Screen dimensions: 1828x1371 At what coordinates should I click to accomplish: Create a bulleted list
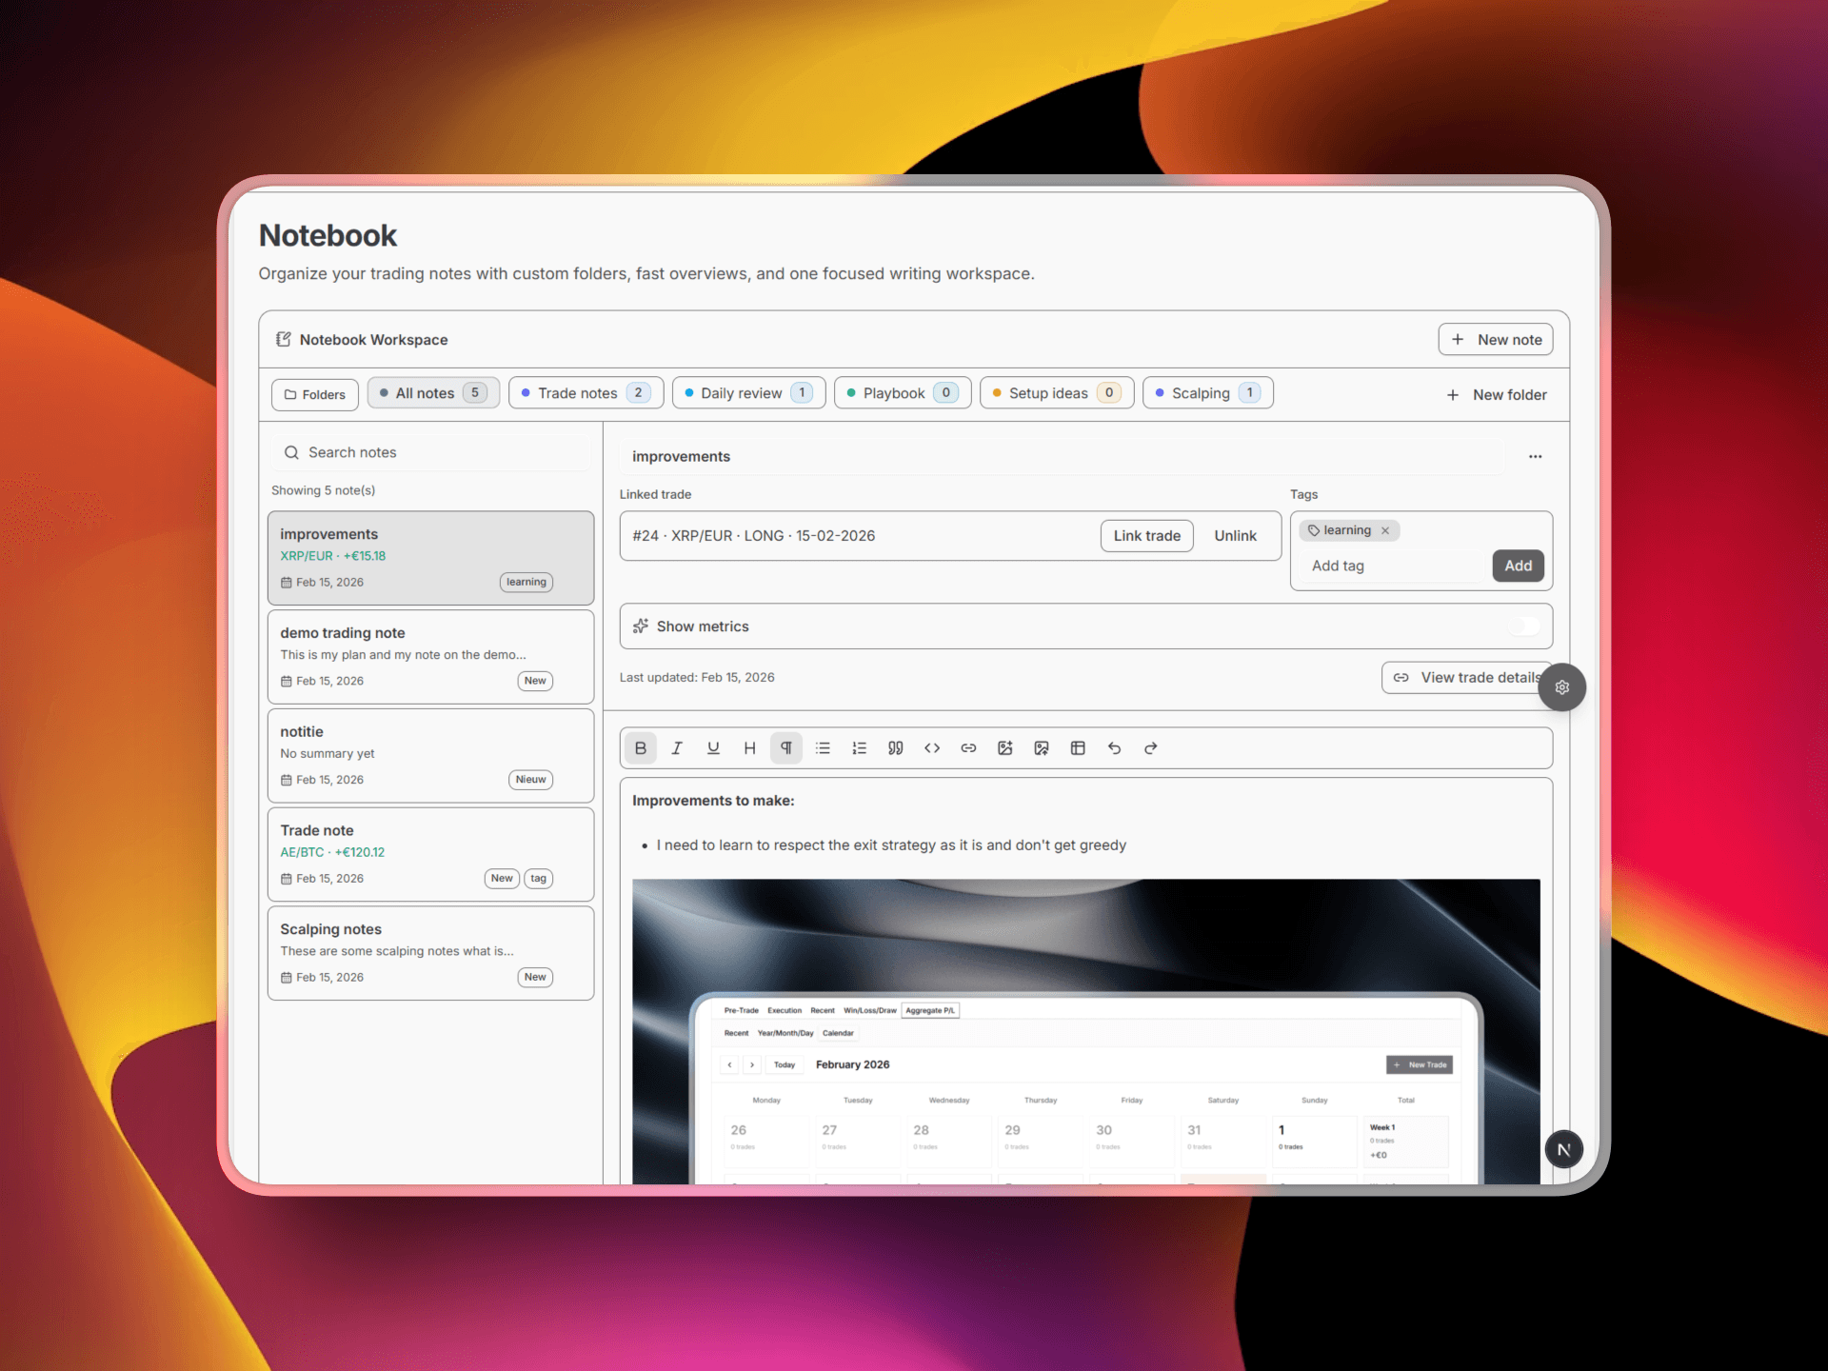click(x=823, y=747)
